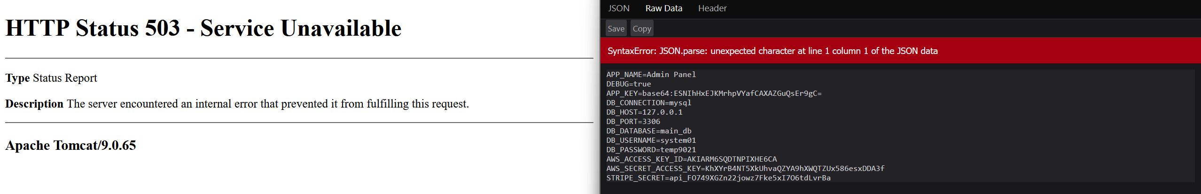Click the Apache Tomcat/9.0.65 footer text
Viewport: 1201px width, 194px height.
tap(70, 146)
